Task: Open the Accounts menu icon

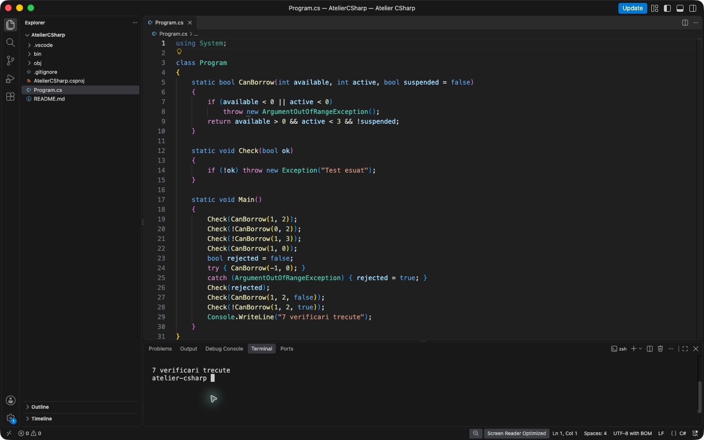Action: 10,400
